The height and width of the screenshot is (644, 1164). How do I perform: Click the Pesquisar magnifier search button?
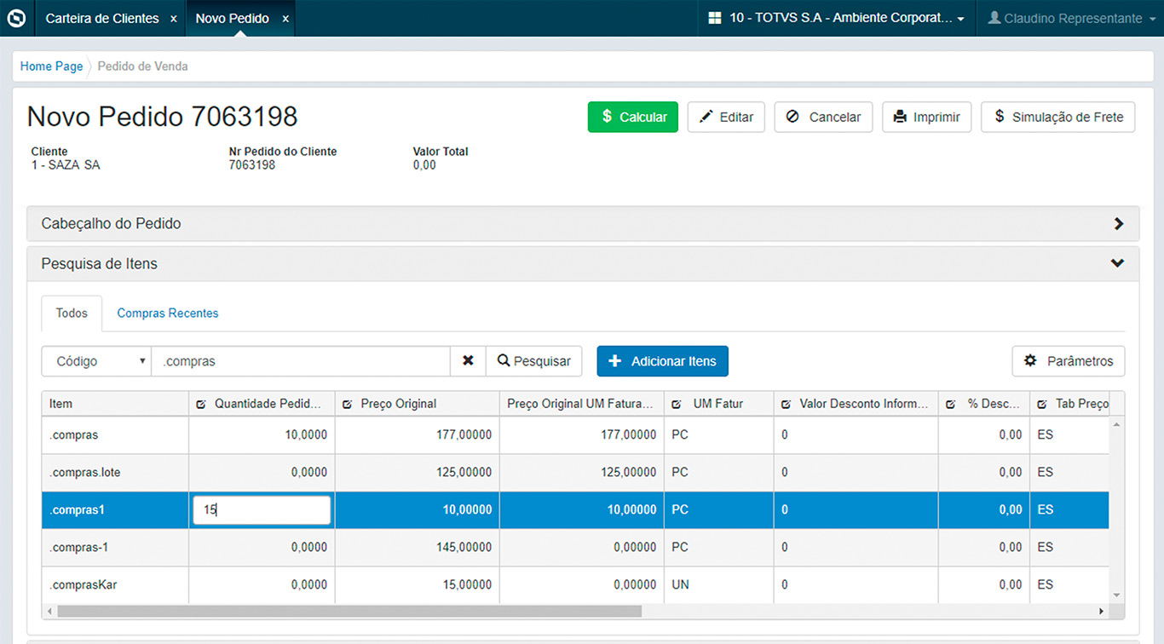534,361
